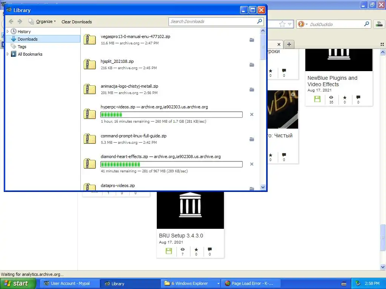Click the comments icon on NewBlue Plugins card
Viewport: 386px width, 289px height.
point(358,97)
